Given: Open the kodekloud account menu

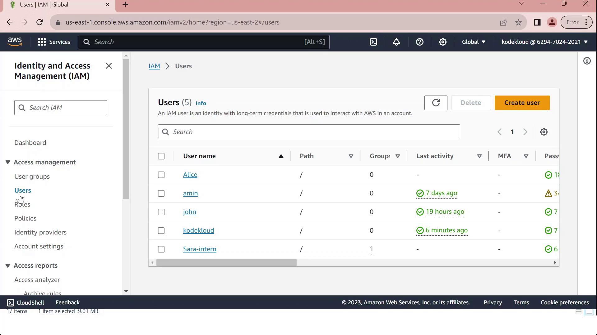Looking at the screenshot, I should coord(544,42).
